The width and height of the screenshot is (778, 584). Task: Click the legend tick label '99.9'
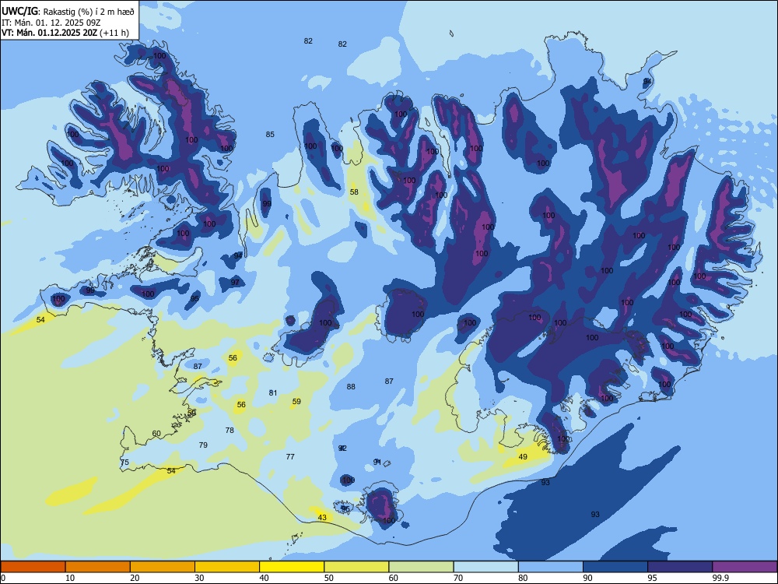coord(720,578)
